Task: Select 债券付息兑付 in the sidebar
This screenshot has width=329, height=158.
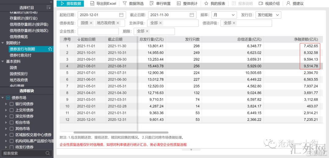Action: [20, 55]
